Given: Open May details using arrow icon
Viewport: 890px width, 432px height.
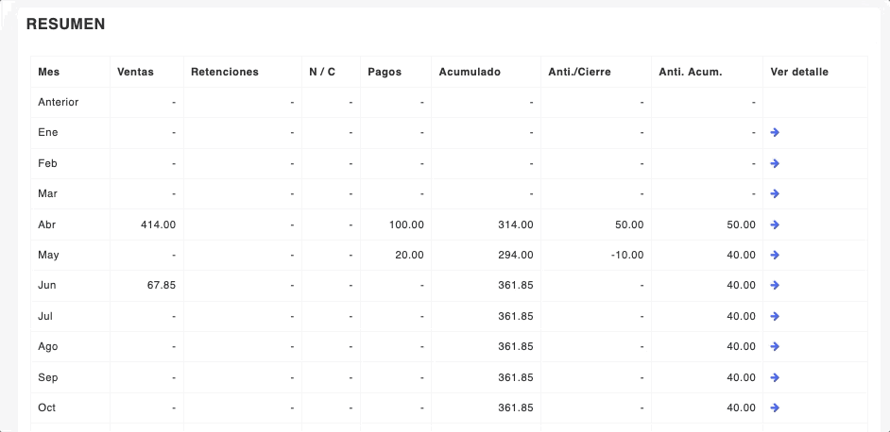Looking at the screenshot, I should 775,255.
